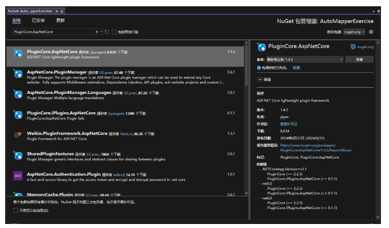The image size is (389, 228).
Task: Close the NuGet AutoMapperExercise document tab
Action: point(62,11)
